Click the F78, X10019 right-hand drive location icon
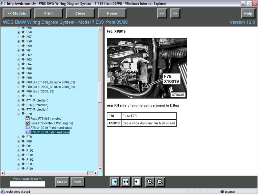This screenshot has height=194, width=258. pyautogui.click(x=28, y=128)
